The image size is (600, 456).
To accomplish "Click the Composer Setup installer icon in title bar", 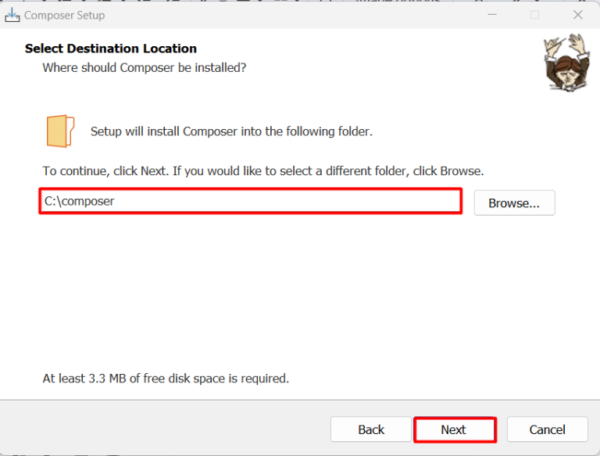I will click(12, 15).
